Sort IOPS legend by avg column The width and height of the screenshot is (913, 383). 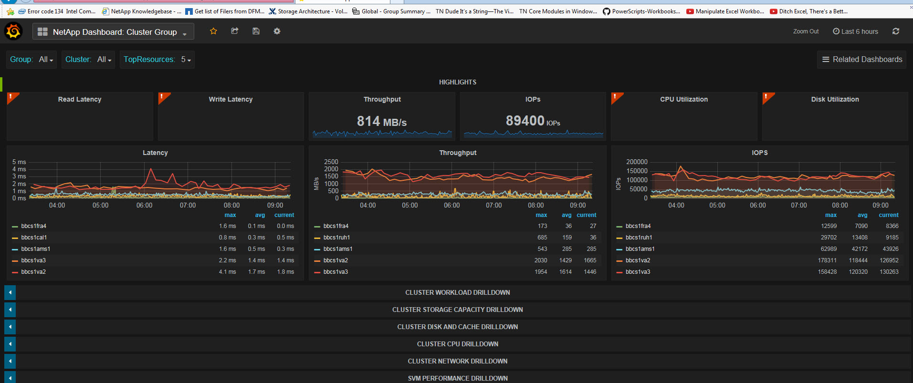click(x=862, y=215)
